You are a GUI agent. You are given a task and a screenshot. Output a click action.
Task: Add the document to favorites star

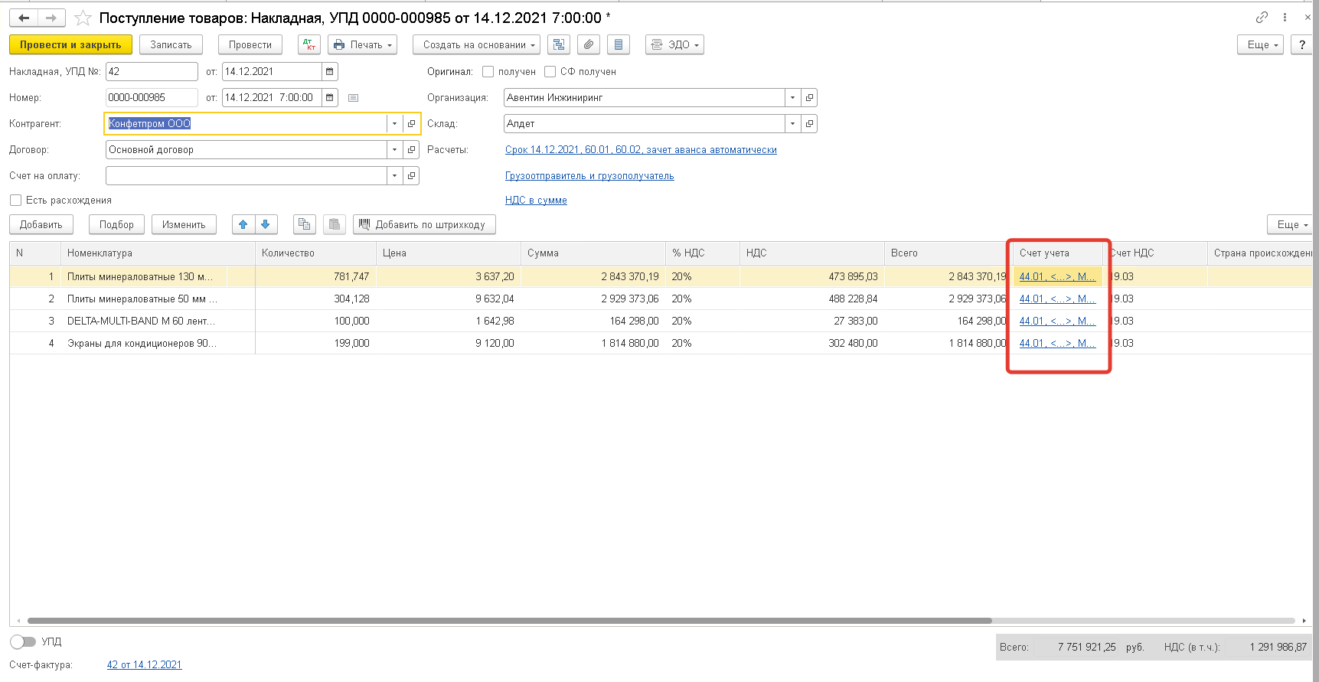point(83,18)
